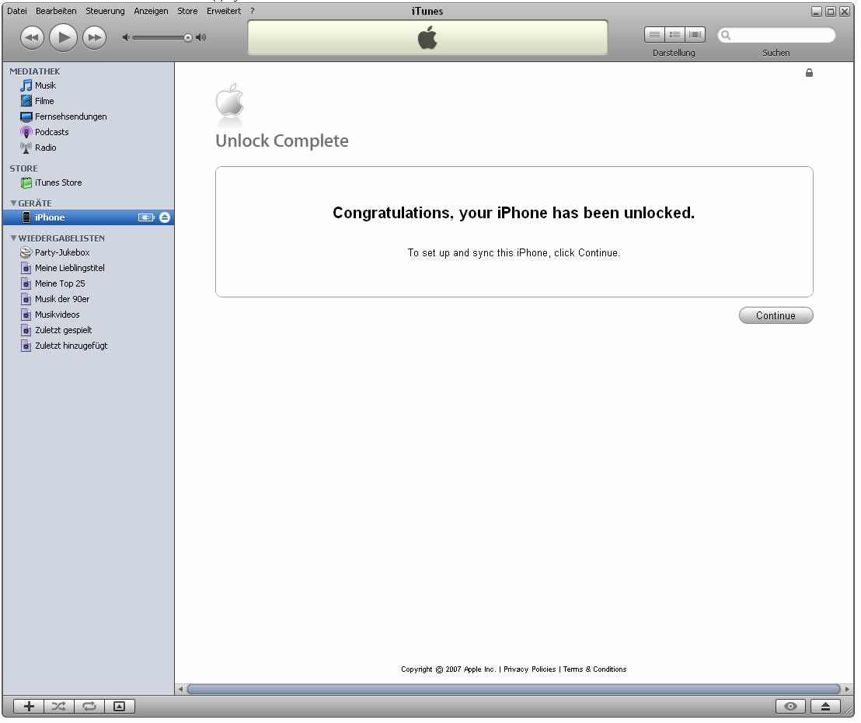Click the Filme film-strip icon
This screenshot has width=861, height=723.
click(26, 101)
